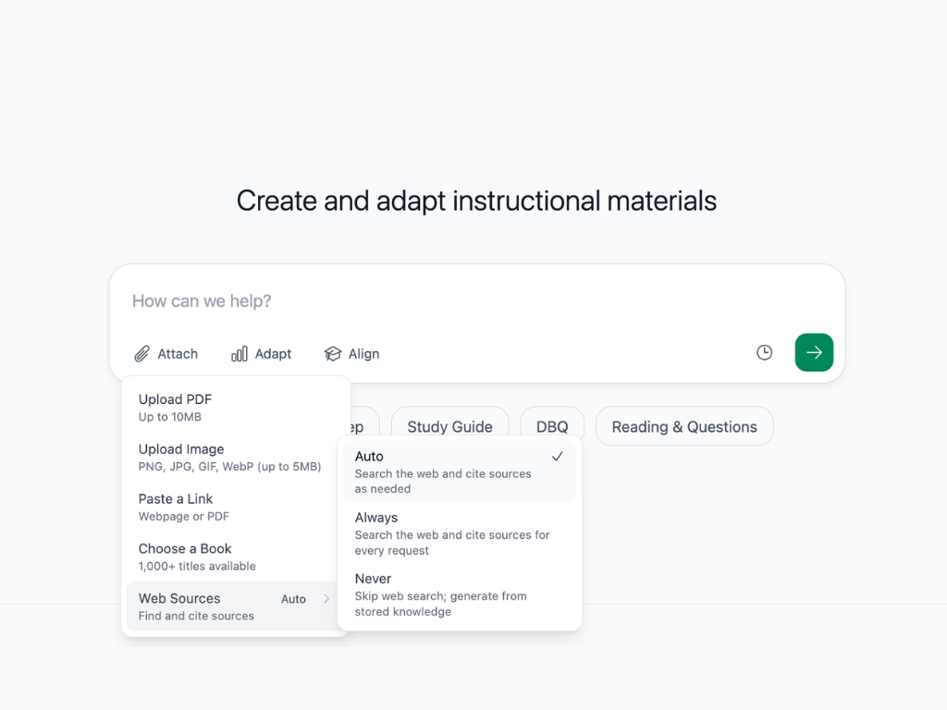Click the DBQ suggestion chip
Screen dimensions: 947x710
pos(552,427)
